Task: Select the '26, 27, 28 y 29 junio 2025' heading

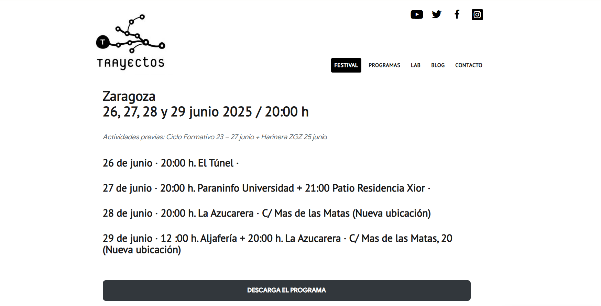Action: click(x=206, y=112)
